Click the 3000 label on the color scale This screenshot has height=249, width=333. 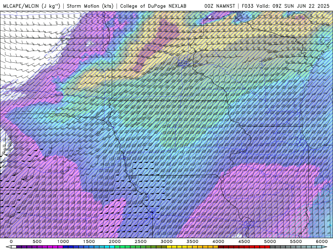pyautogui.click(x=166, y=242)
